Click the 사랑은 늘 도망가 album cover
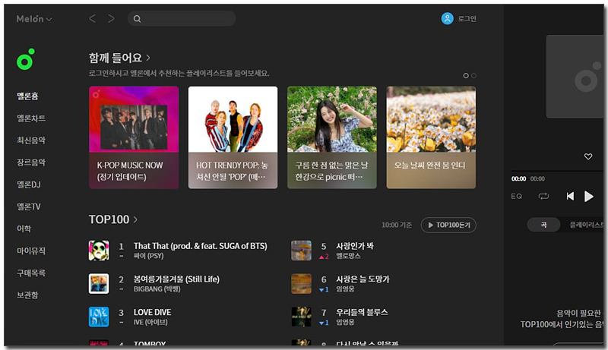 pyautogui.click(x=301, y=283)
